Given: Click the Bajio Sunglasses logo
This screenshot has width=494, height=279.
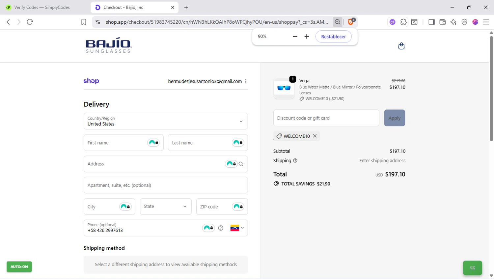Looking at the screenshot, I should 108,45.
